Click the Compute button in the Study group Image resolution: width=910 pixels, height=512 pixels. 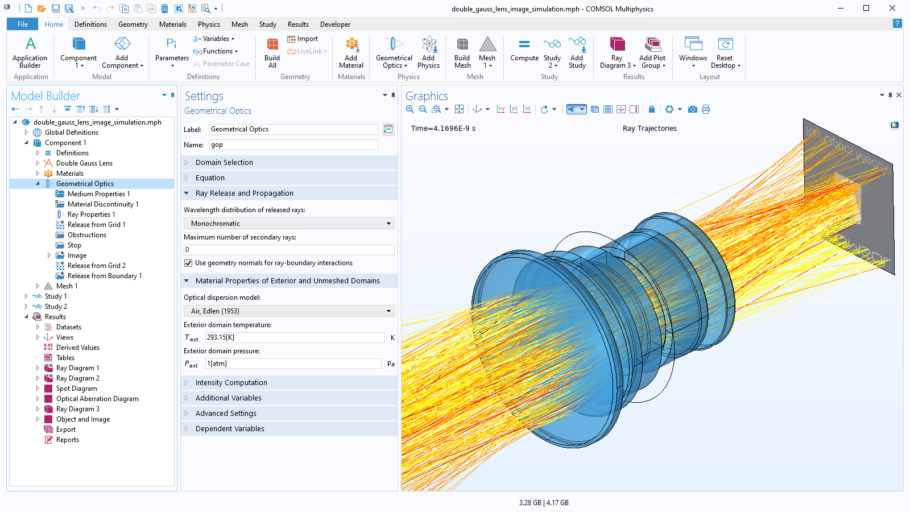tap(524, 50)
